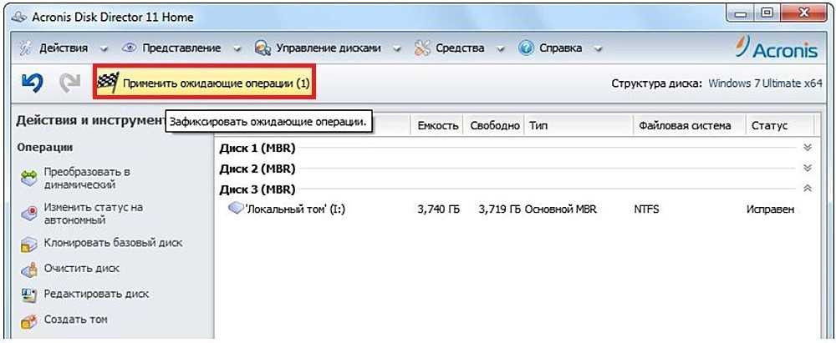Click the Действия и инструменты panel title
Image resolution: width=836 pixels, height=343 pixels.
pyautogui.click(x=92, y=120)
